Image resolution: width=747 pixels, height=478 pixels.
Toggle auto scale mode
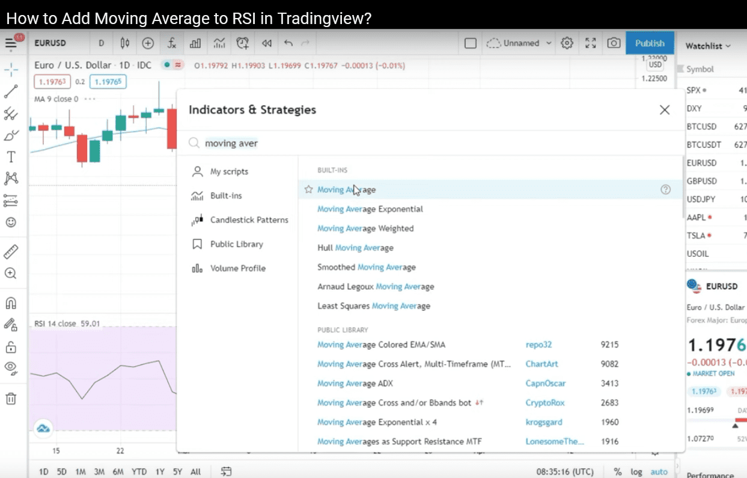[659, 472]
